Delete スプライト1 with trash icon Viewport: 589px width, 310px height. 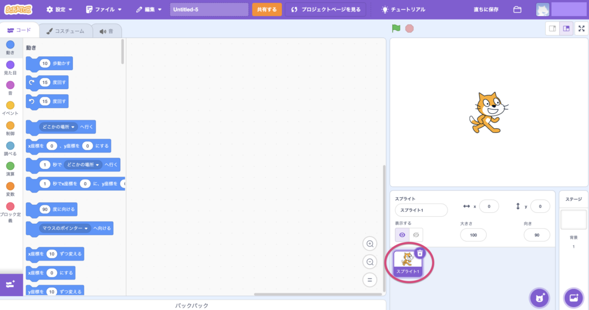(420, 254)
